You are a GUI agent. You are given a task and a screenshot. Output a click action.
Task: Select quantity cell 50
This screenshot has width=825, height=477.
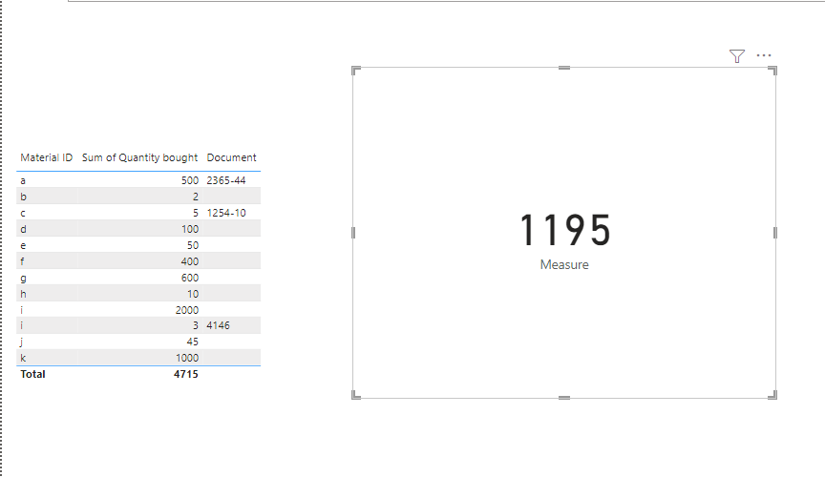coord(193,245)
